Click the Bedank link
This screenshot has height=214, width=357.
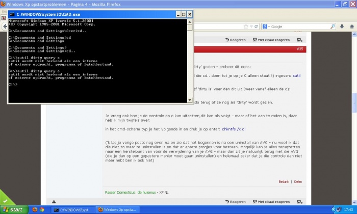(x=284, y=181)
